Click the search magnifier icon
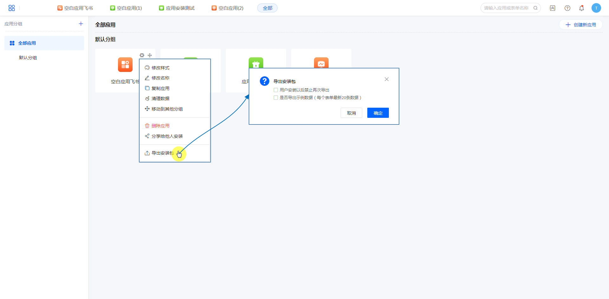Image resolution: width=609 pixels, height=299 pixels. click(x=535, y=8)
